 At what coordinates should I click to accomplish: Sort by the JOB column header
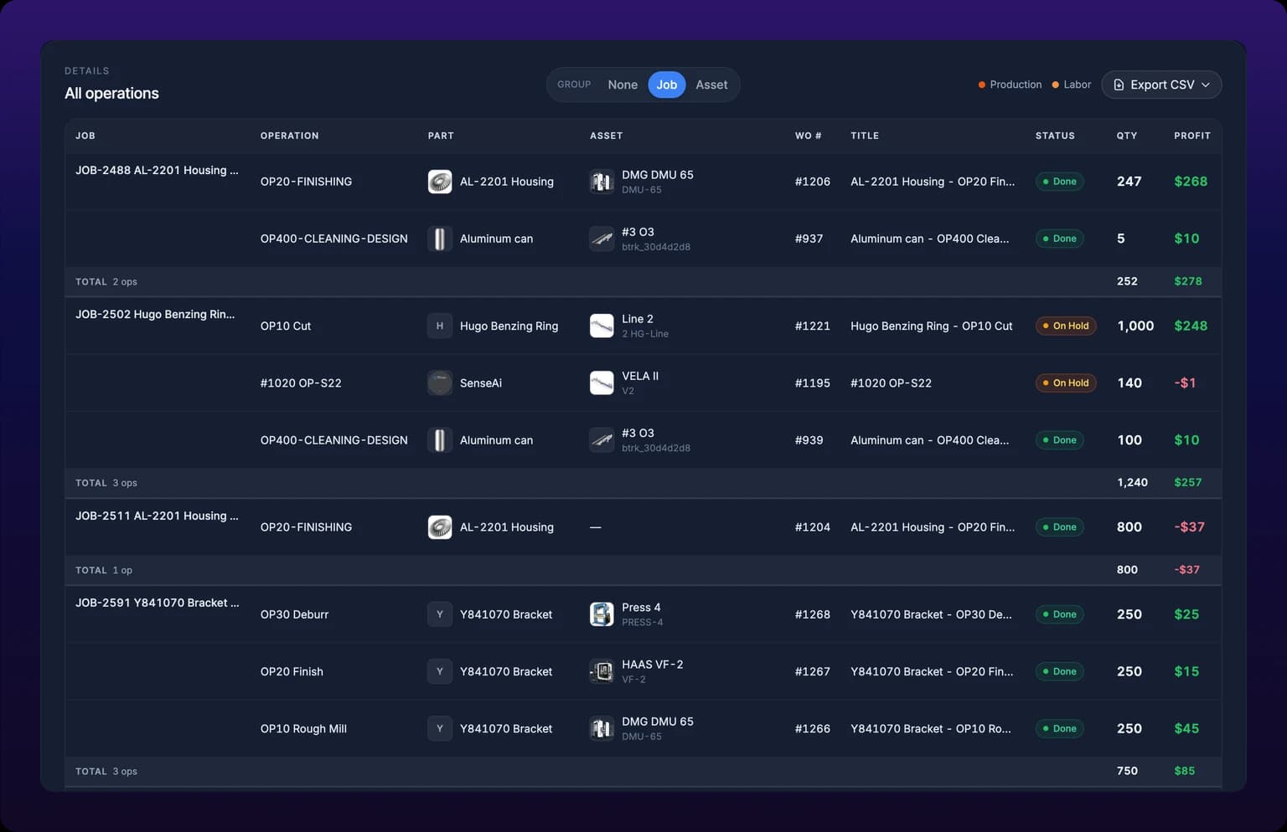[x=85, y=136]
